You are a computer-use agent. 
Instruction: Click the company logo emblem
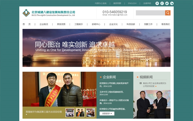click(x=26, y=13)
